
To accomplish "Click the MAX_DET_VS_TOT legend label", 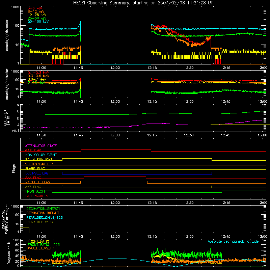I will coord(42,248).
